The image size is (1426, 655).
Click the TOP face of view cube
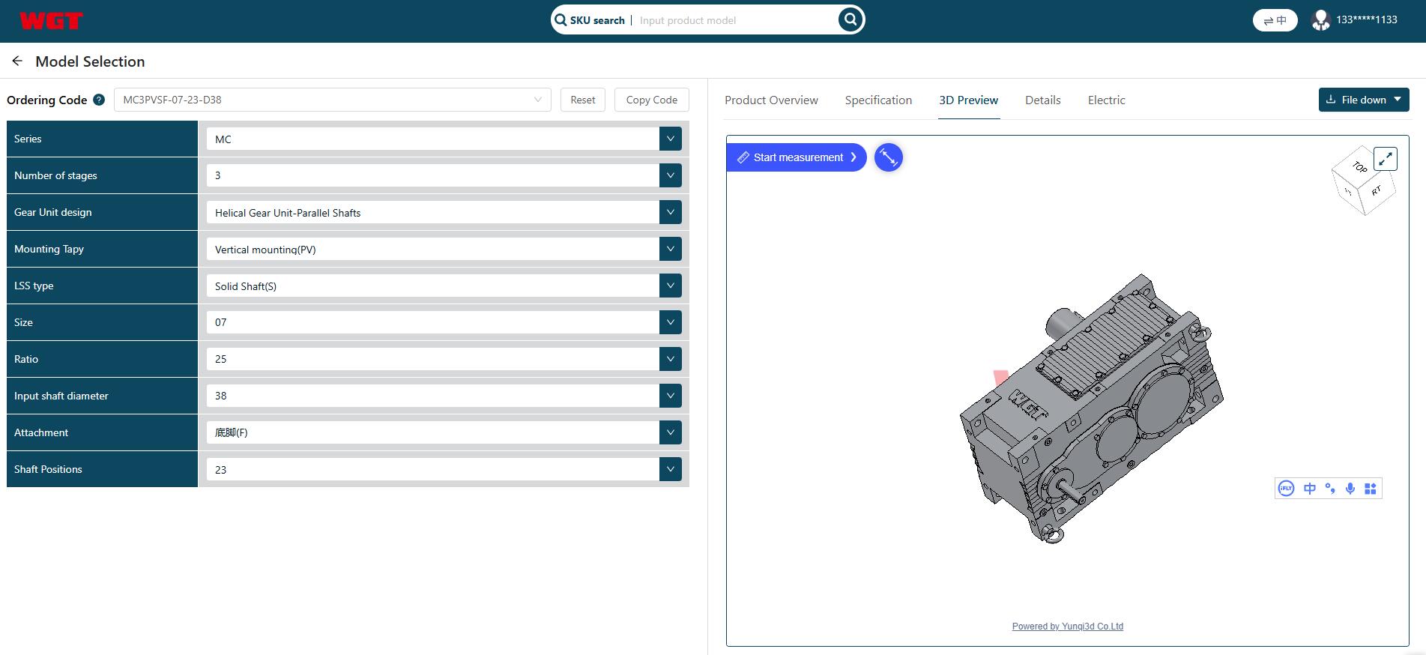[1359, 167]
